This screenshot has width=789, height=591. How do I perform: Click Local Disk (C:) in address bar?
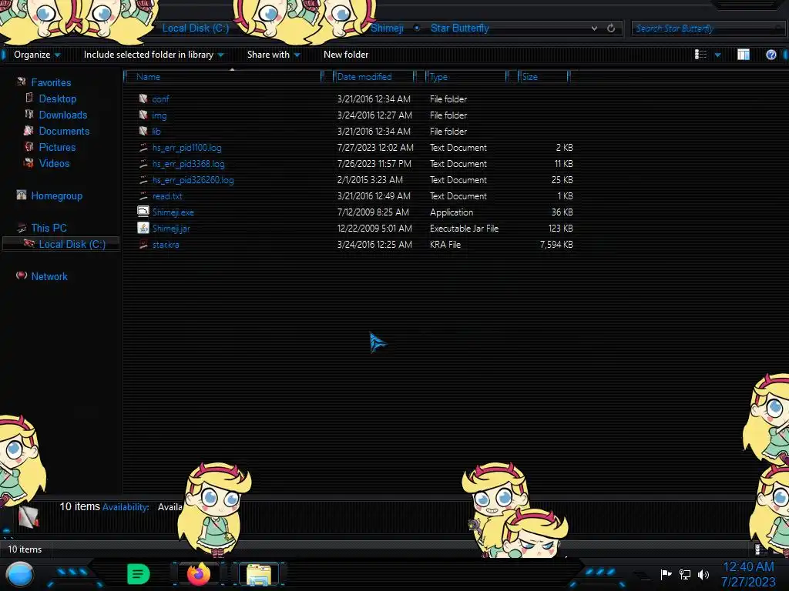click(195, 28)
